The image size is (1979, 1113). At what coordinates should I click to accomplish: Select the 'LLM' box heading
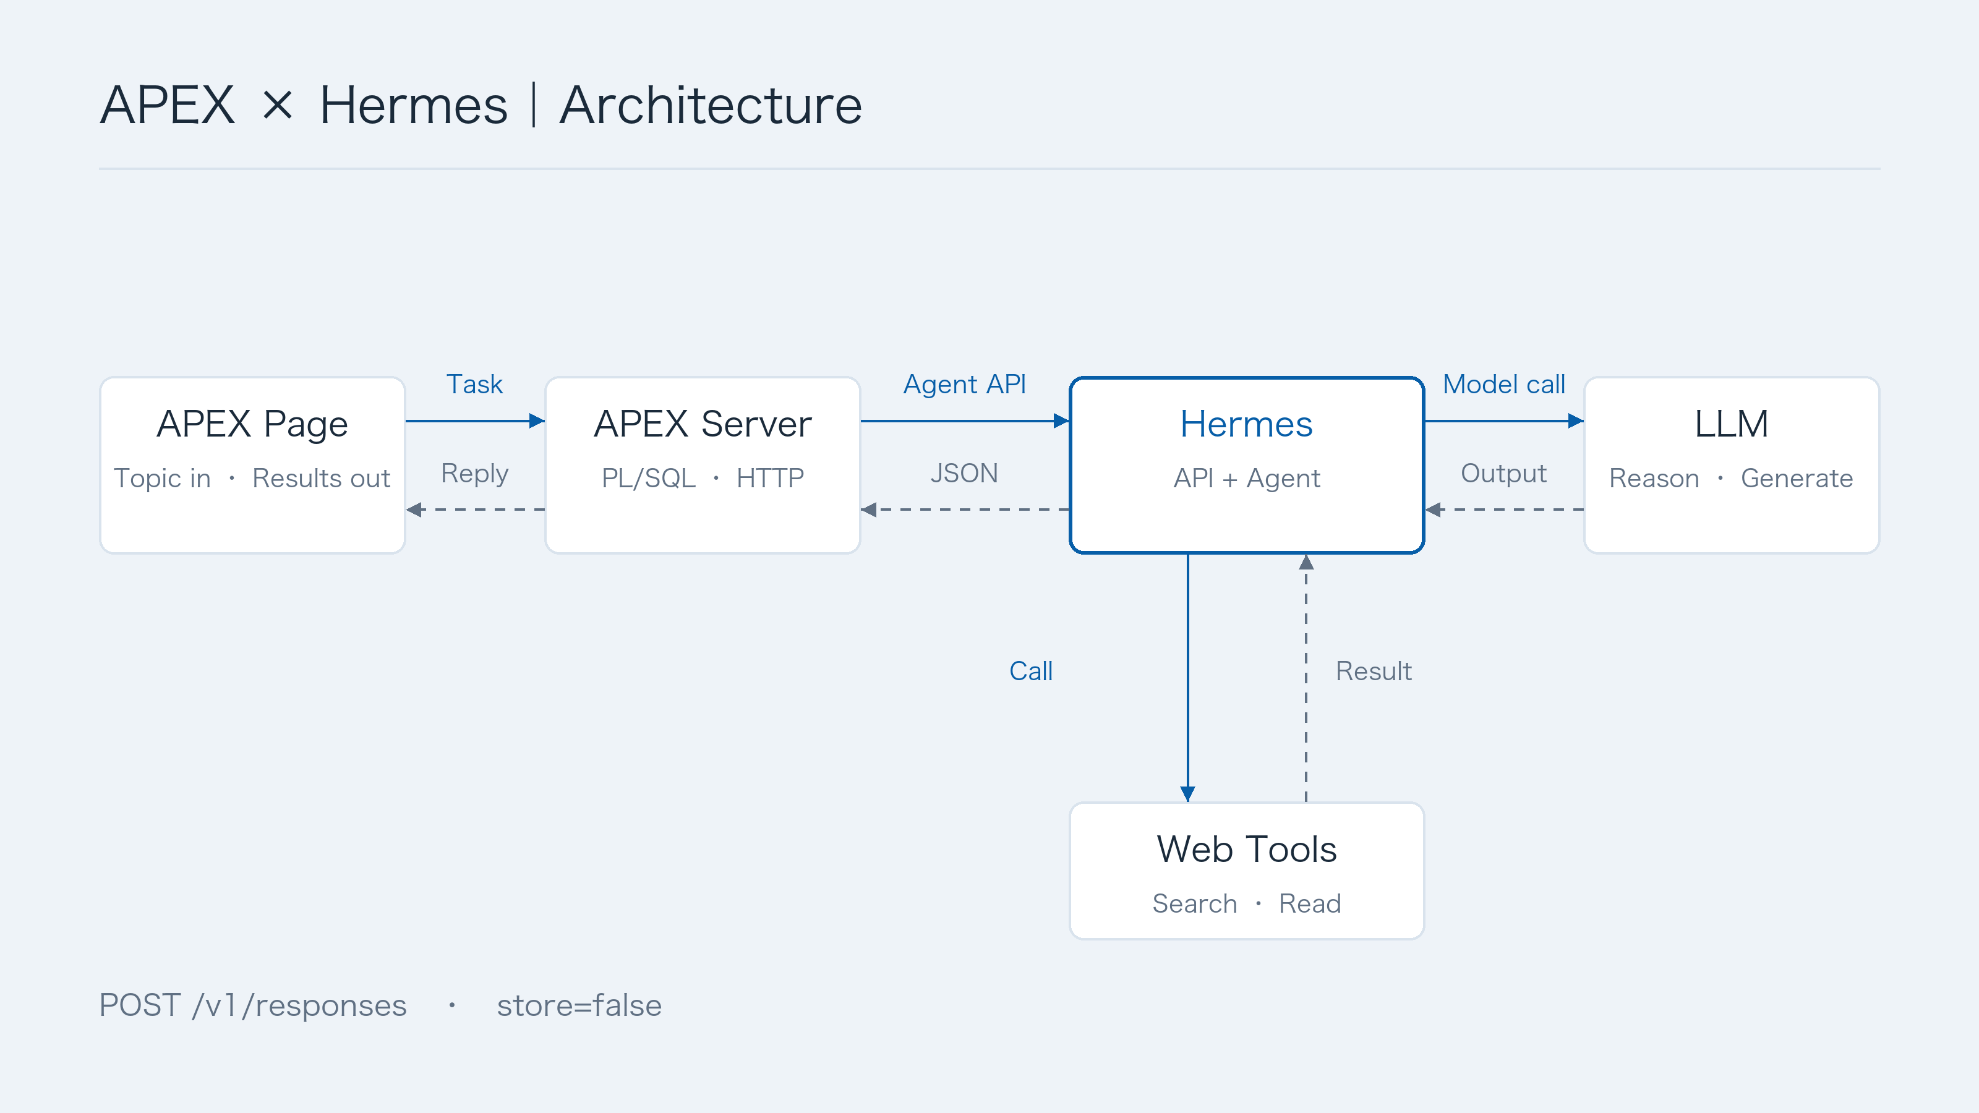click(1731, 424)
